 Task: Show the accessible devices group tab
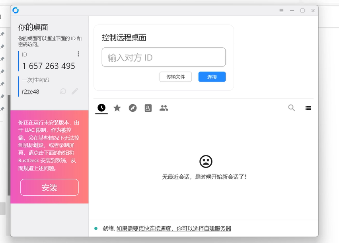pyautogui.click(x=164, y=108)
